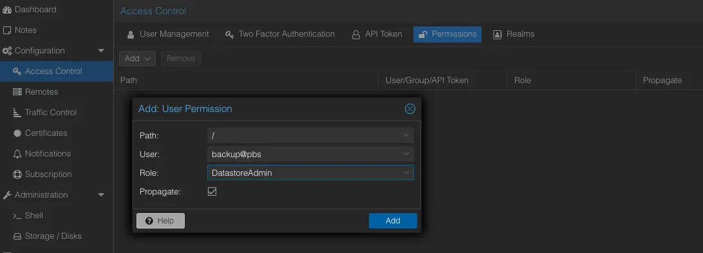Switch to the User Management tab
The image size is (703, 253).
[168, 34]
